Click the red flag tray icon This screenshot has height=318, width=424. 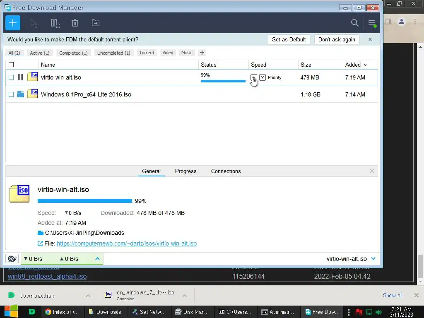click(359, 312)
